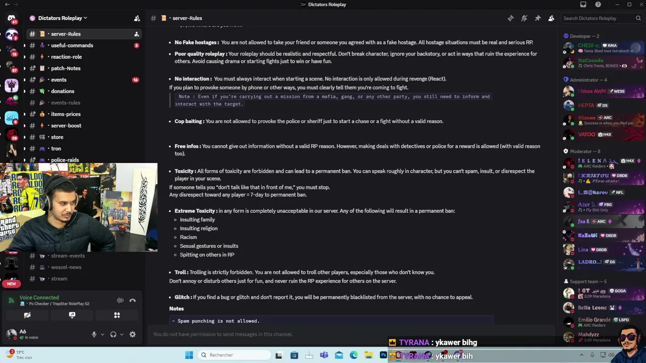Screen dimensions: 646x363
Task: Open the stream channel
Action: [x=84, y=279]
